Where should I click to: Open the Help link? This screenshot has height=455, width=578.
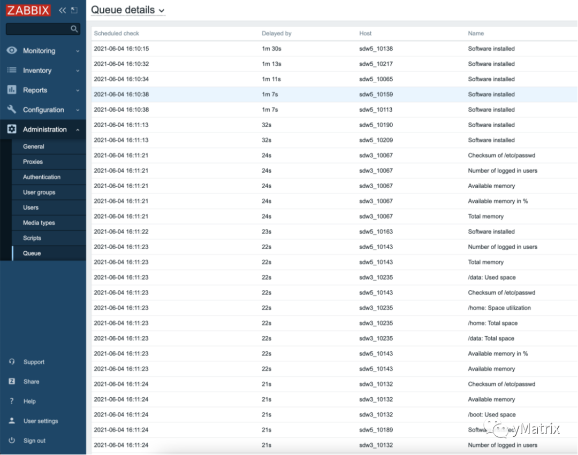(x=29, y=401)
